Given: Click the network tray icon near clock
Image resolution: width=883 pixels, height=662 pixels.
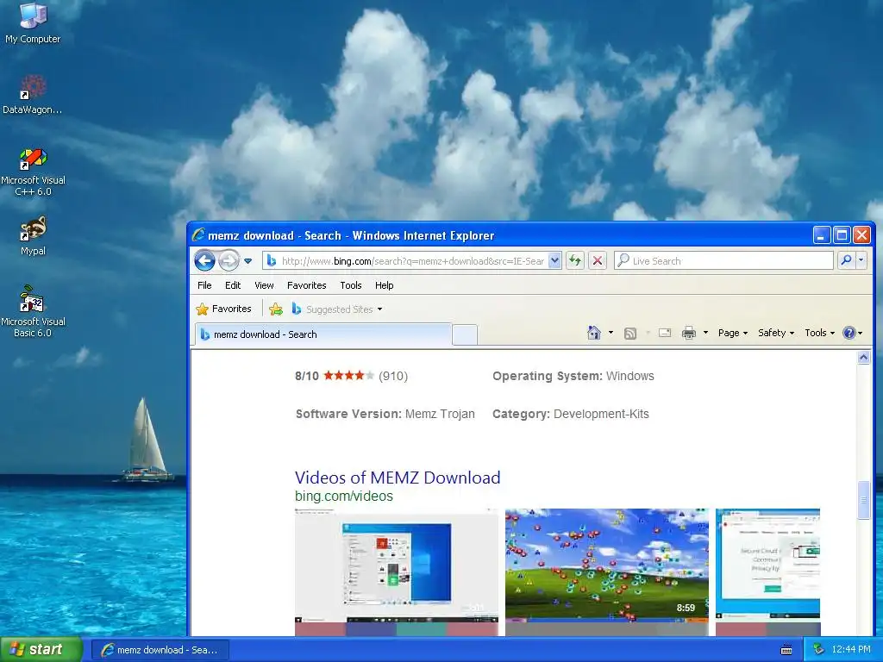Looking at the screenshot, I should [818, 649].
